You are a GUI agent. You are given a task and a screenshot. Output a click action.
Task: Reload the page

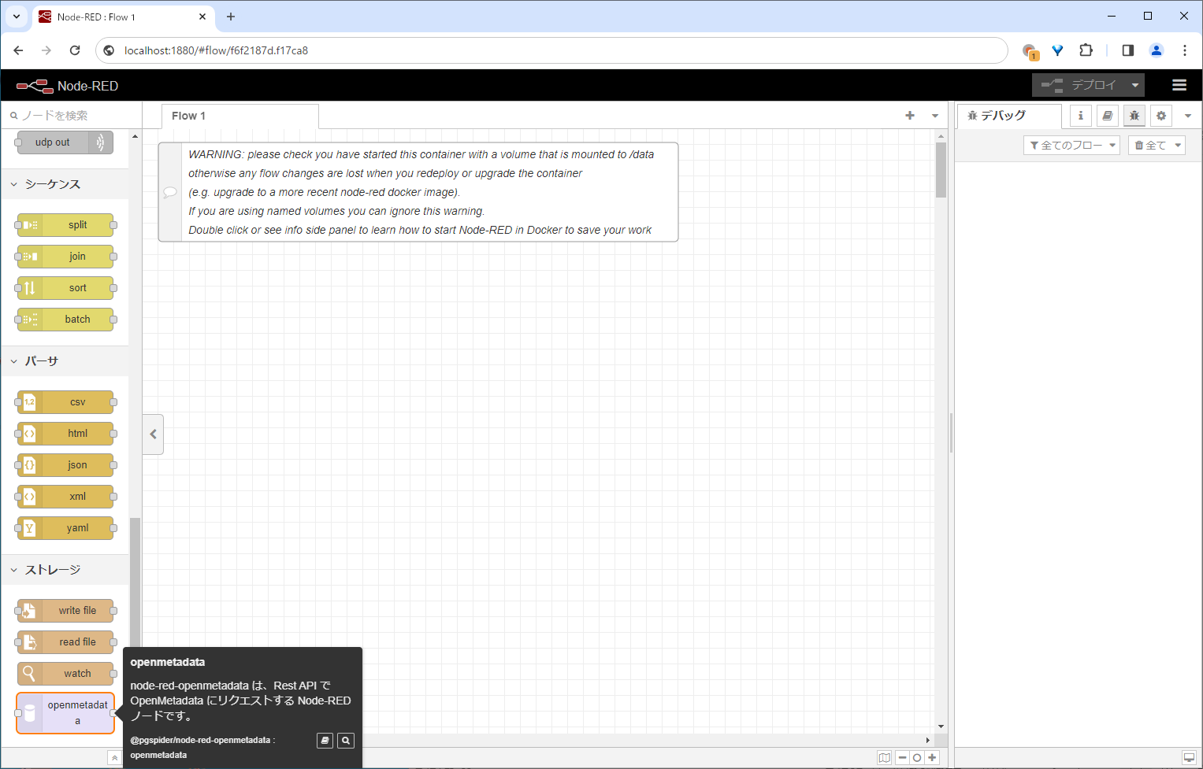tap(75, 50)
